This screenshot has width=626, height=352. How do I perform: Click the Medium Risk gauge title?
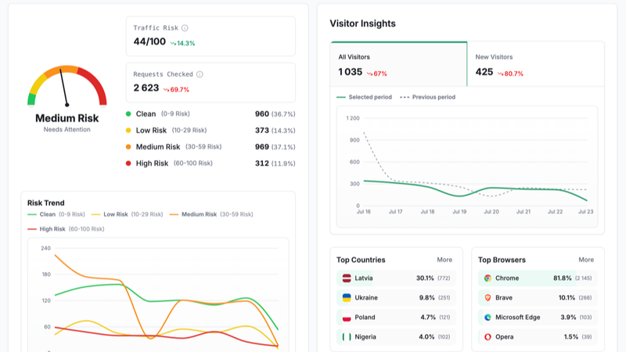coord(67,118)
